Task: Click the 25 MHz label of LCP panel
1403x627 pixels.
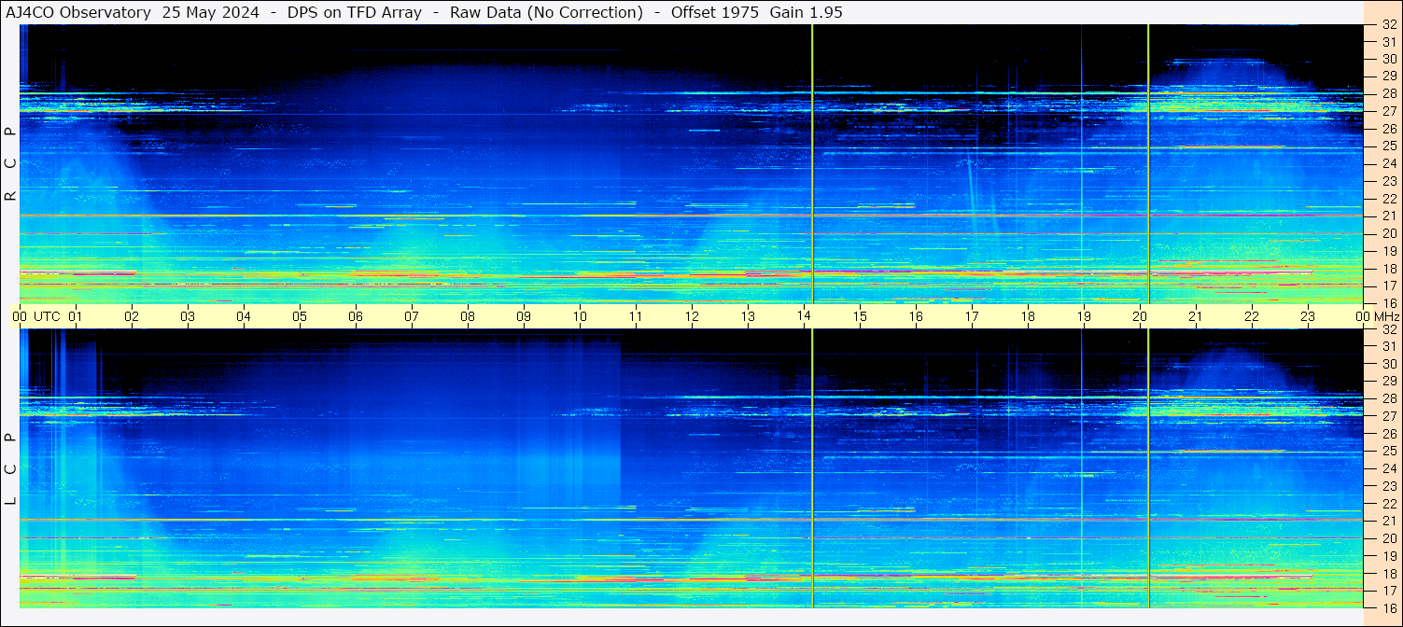Action: pos(1389,451)
